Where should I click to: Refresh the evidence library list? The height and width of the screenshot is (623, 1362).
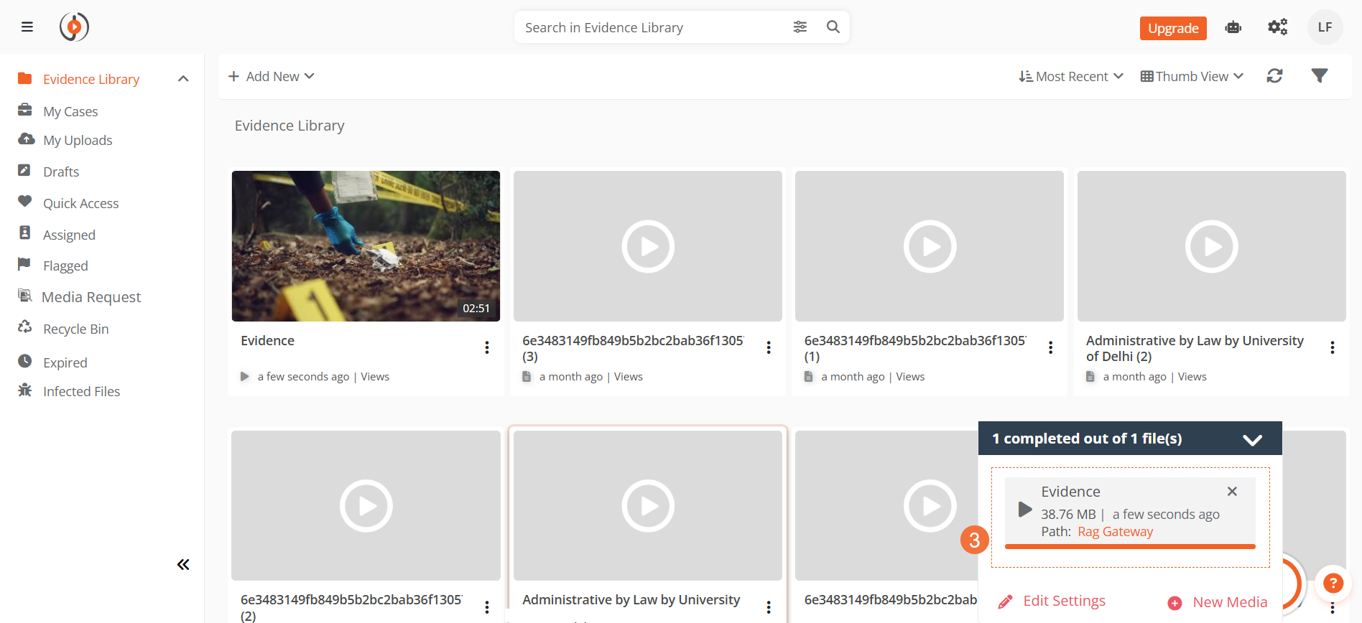click(1275, 76)
